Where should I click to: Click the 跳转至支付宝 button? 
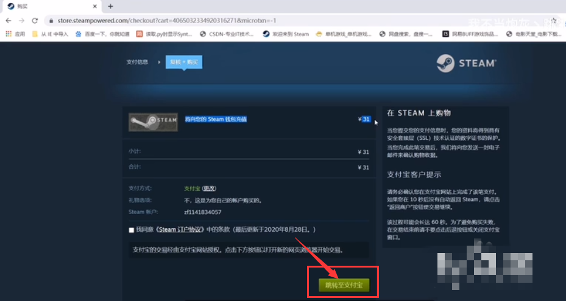pos(344,285)
